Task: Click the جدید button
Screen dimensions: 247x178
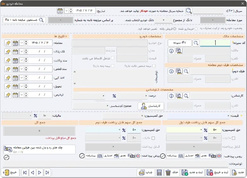Action: pyautogui.click(x=238, y=173)
